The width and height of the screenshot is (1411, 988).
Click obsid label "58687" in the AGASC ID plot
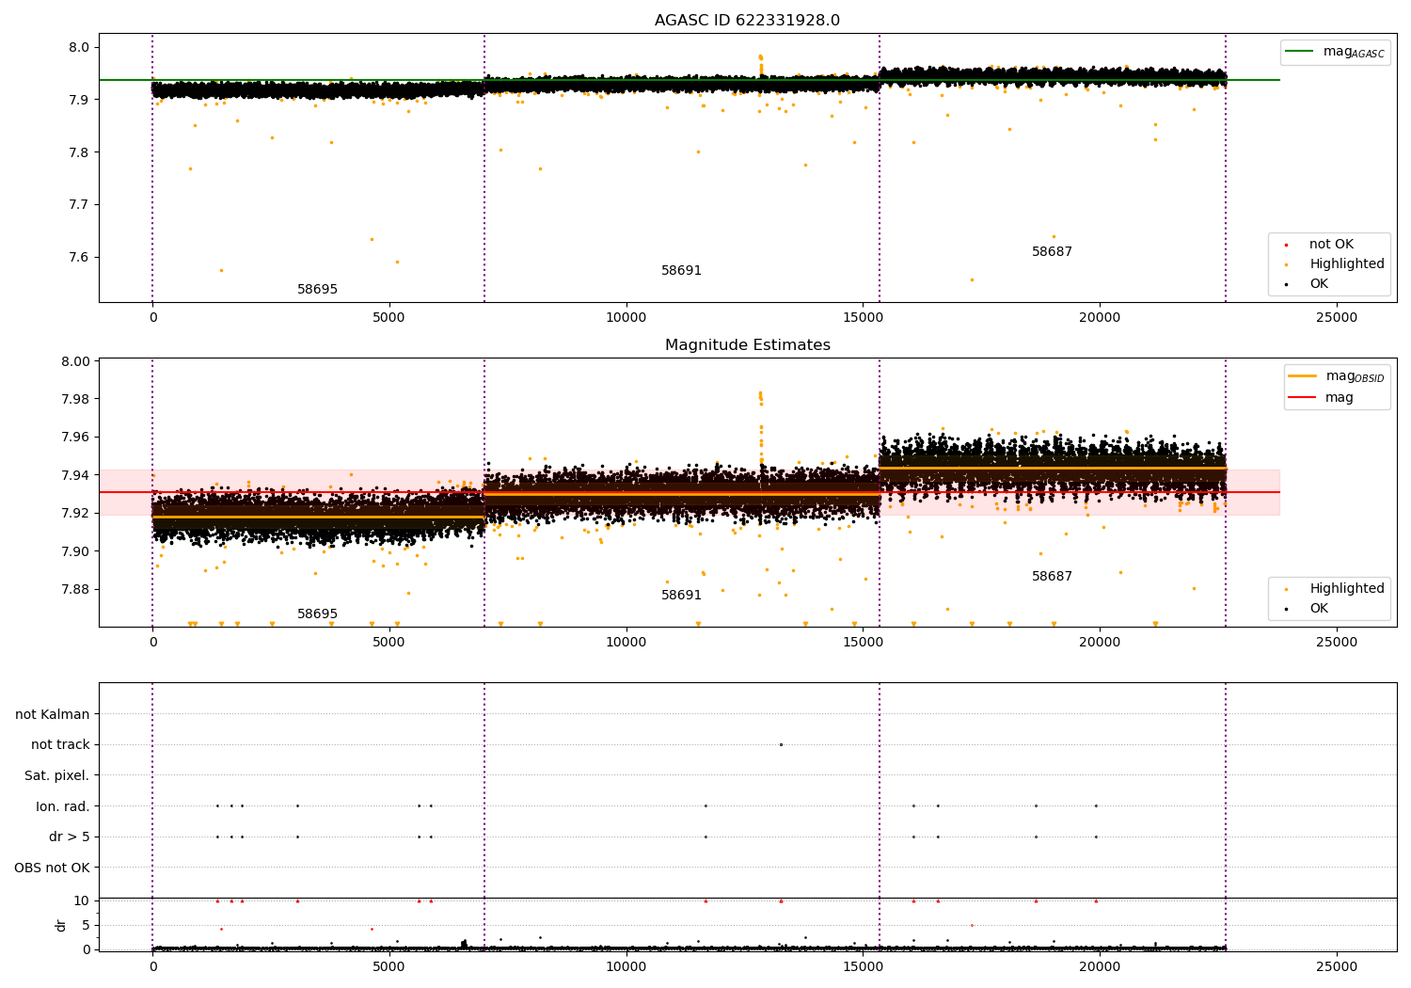coord(1052,252)
